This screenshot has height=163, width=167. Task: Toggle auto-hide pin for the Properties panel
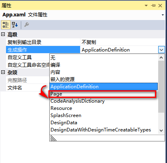tap(153, 6)
